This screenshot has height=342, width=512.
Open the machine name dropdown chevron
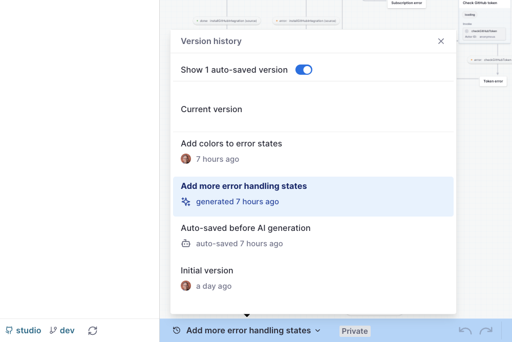click(318, 331)
